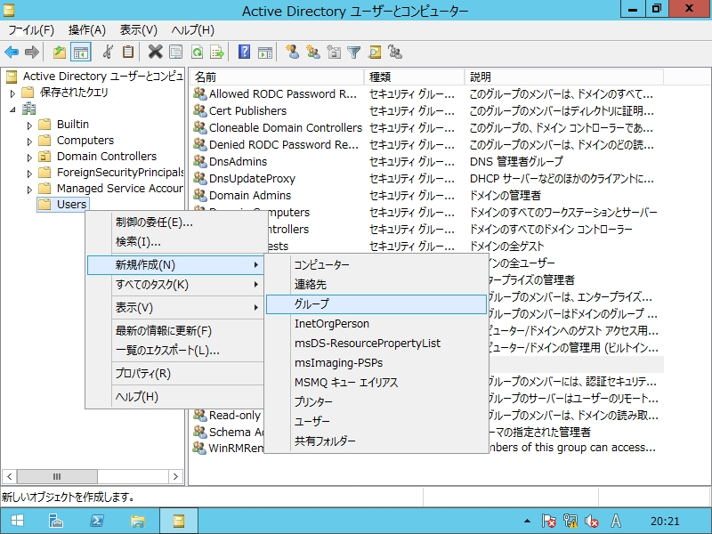Expand the Domain Controllers tree node

click(30, 157)
